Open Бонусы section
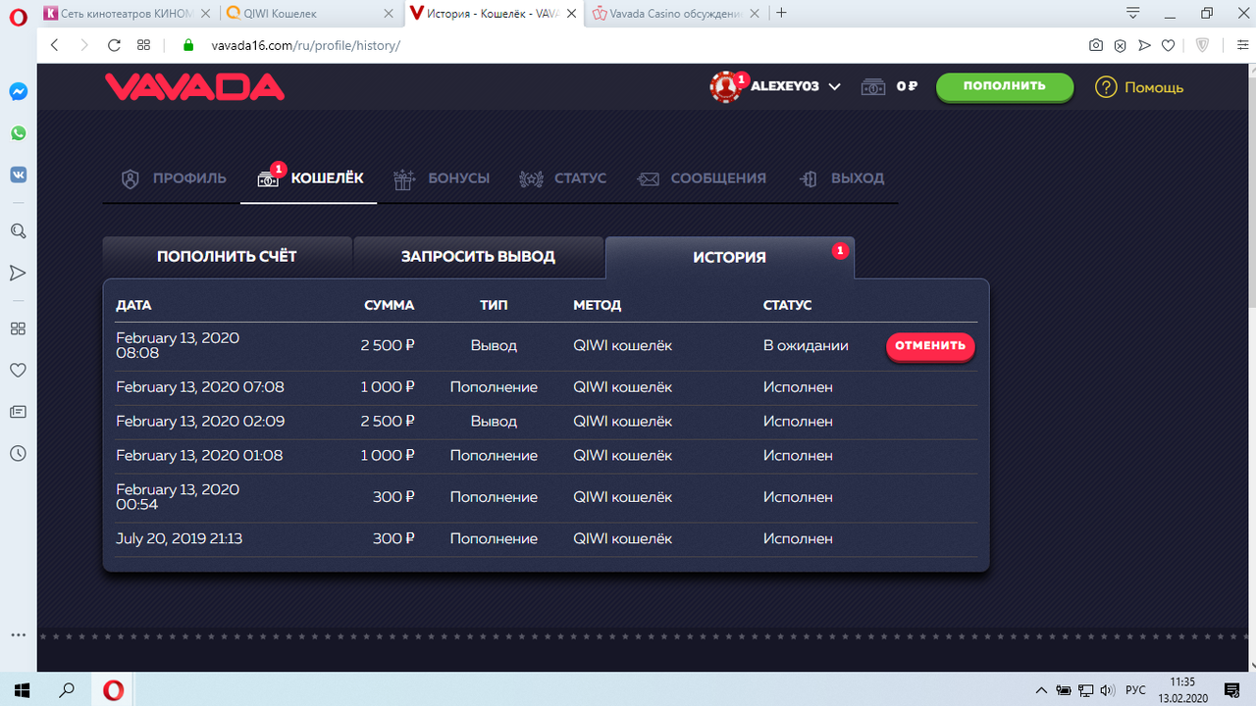This screenshot has height=706, width=1256. click(442, 178)
